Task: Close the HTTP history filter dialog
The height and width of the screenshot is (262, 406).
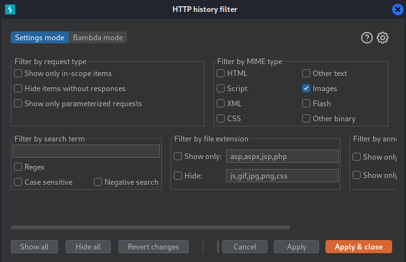Action: pyautogui.click(x=397, y=9)
